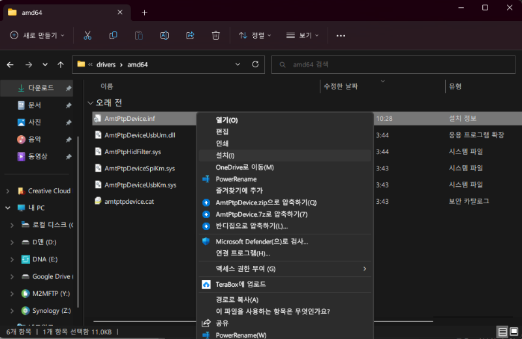
Task: Expand address bar history dropdown
Action: pos(238,64)
